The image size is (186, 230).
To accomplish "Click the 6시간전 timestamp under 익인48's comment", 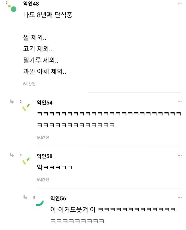I will 29,84.
